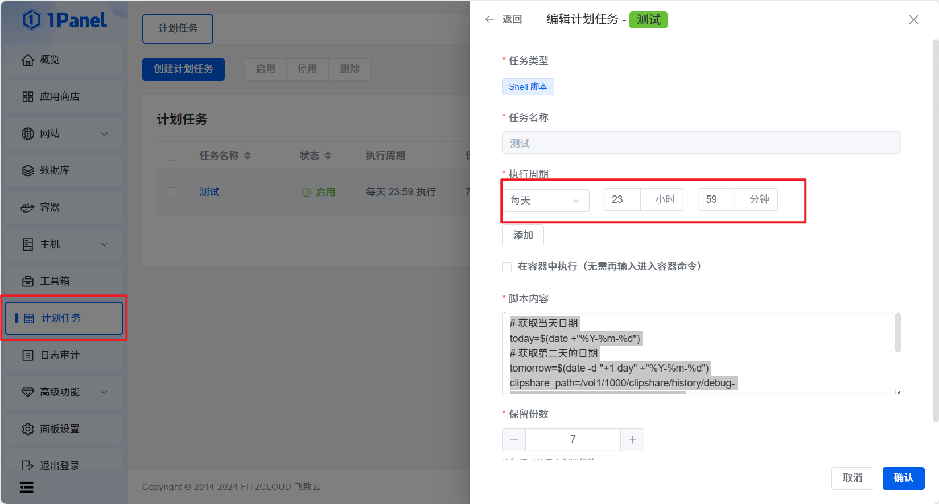Expand the 高级功能 sidebar submenu
The height and width of the screenshot is (504, 939).
104,392
